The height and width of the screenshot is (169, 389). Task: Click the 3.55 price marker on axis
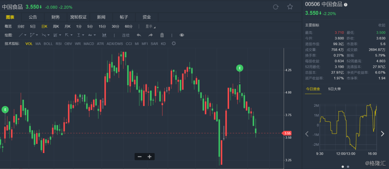pyautogui.click(x=287, y=133)
